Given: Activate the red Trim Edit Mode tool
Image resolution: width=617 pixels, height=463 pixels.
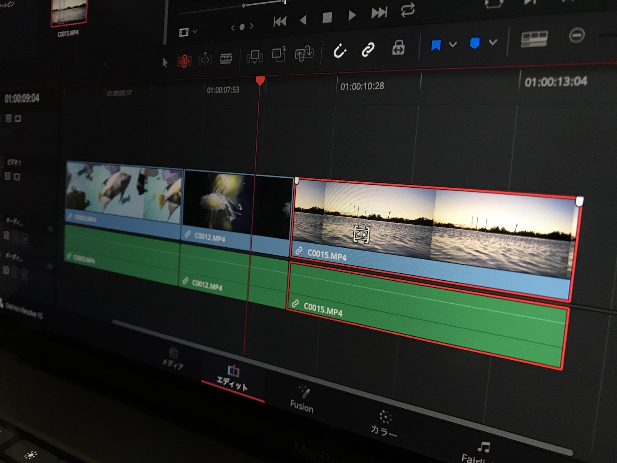Looking at the screenshot, I should (x=184, y=61).
